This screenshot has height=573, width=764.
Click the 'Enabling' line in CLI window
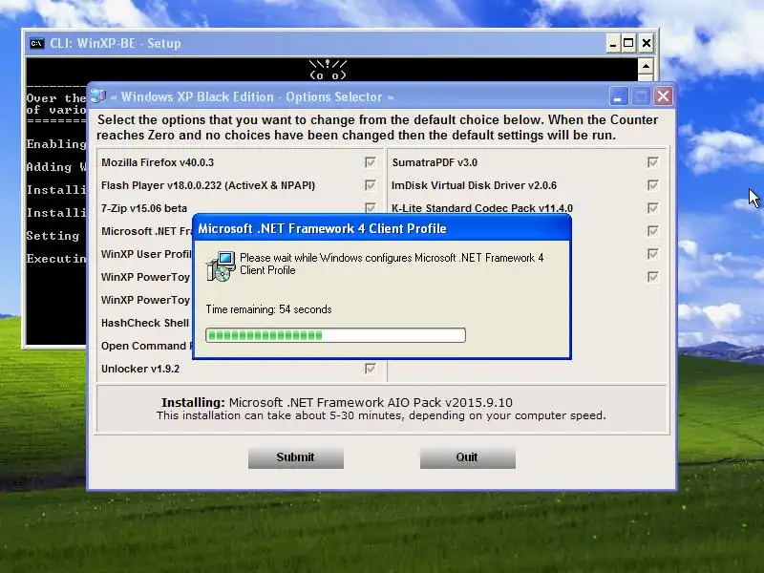pyautogui.click(x=56, y=144)
